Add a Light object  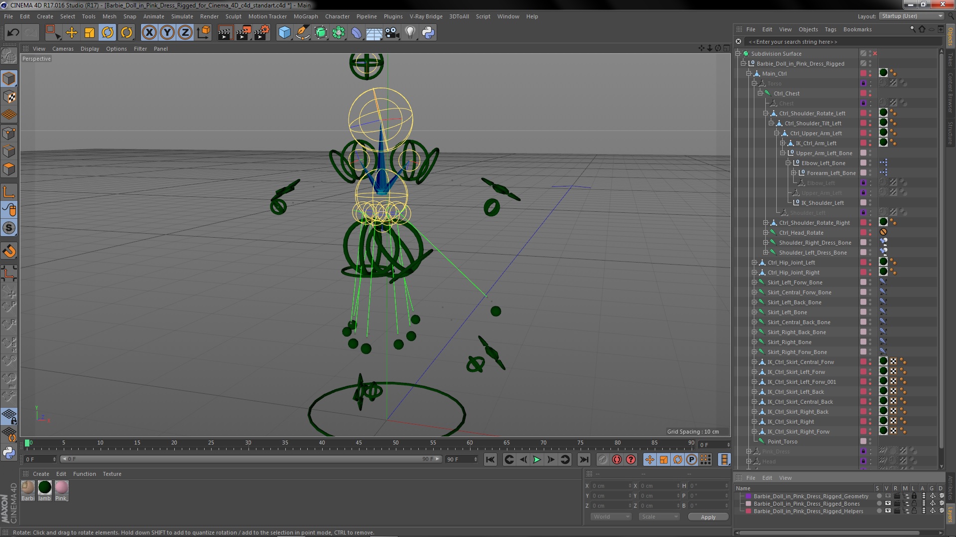point(410,33)
